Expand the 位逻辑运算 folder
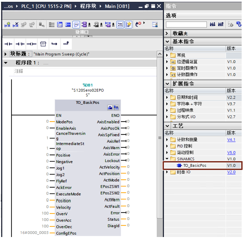Screen dimensions: 243x241 [x=167, y=62]
